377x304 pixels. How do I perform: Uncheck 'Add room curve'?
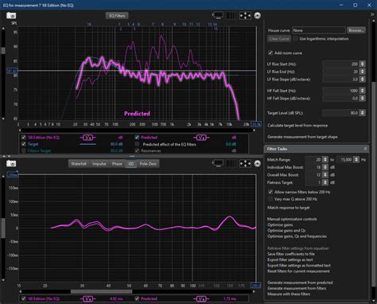click(270, 53)
